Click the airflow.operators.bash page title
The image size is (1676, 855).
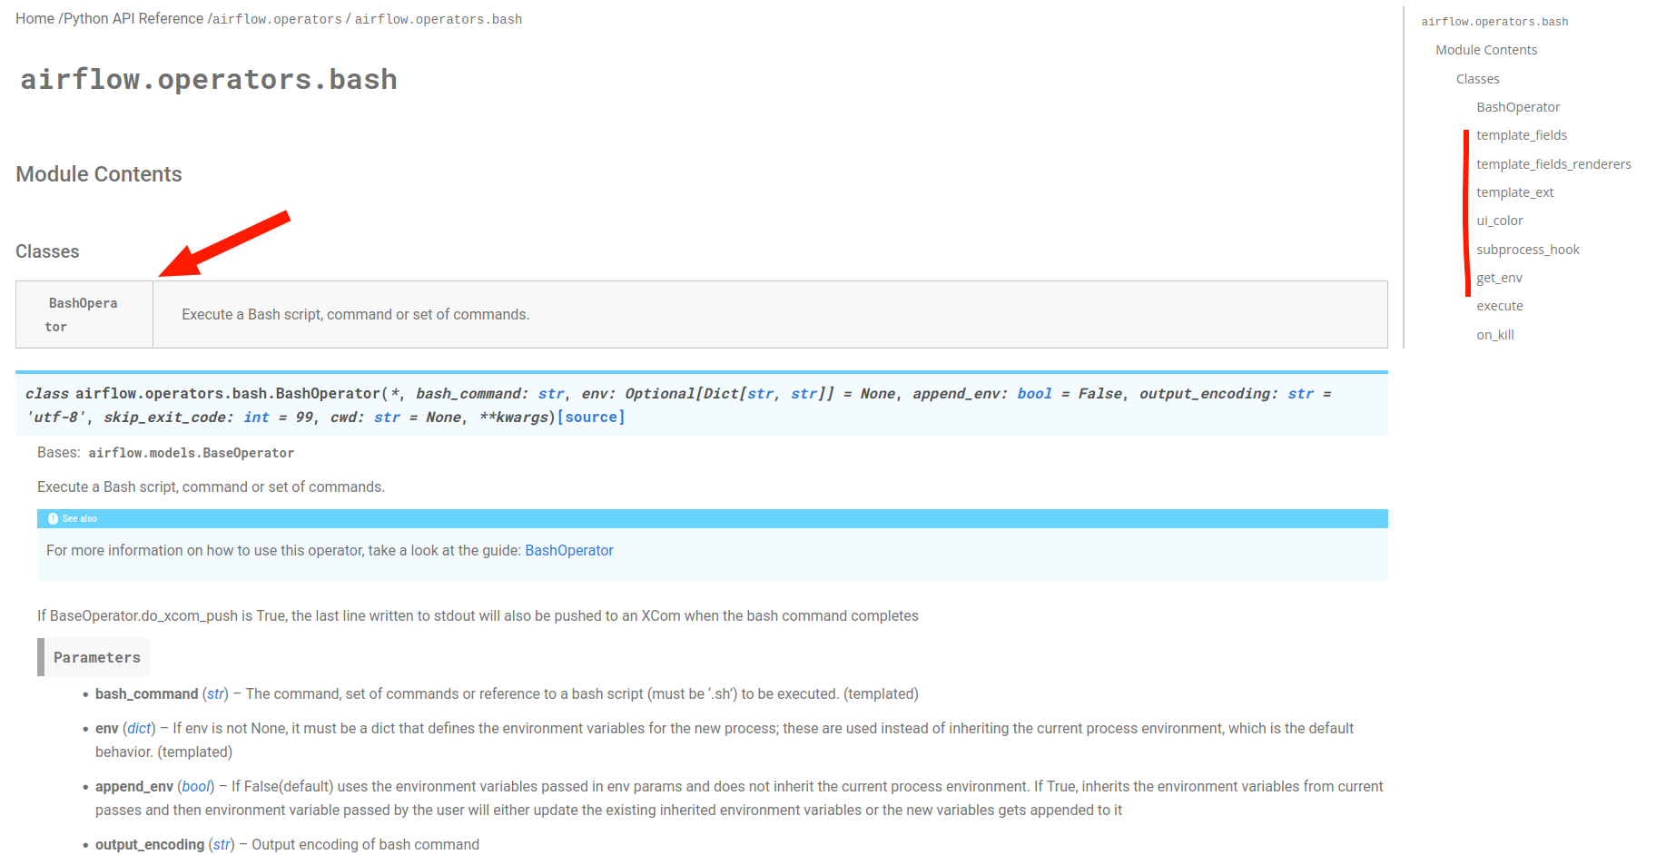[x=209, y=80]
